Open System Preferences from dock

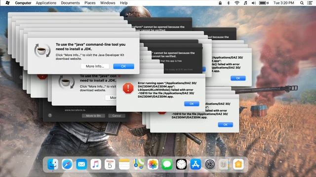(x=210, y=164)
